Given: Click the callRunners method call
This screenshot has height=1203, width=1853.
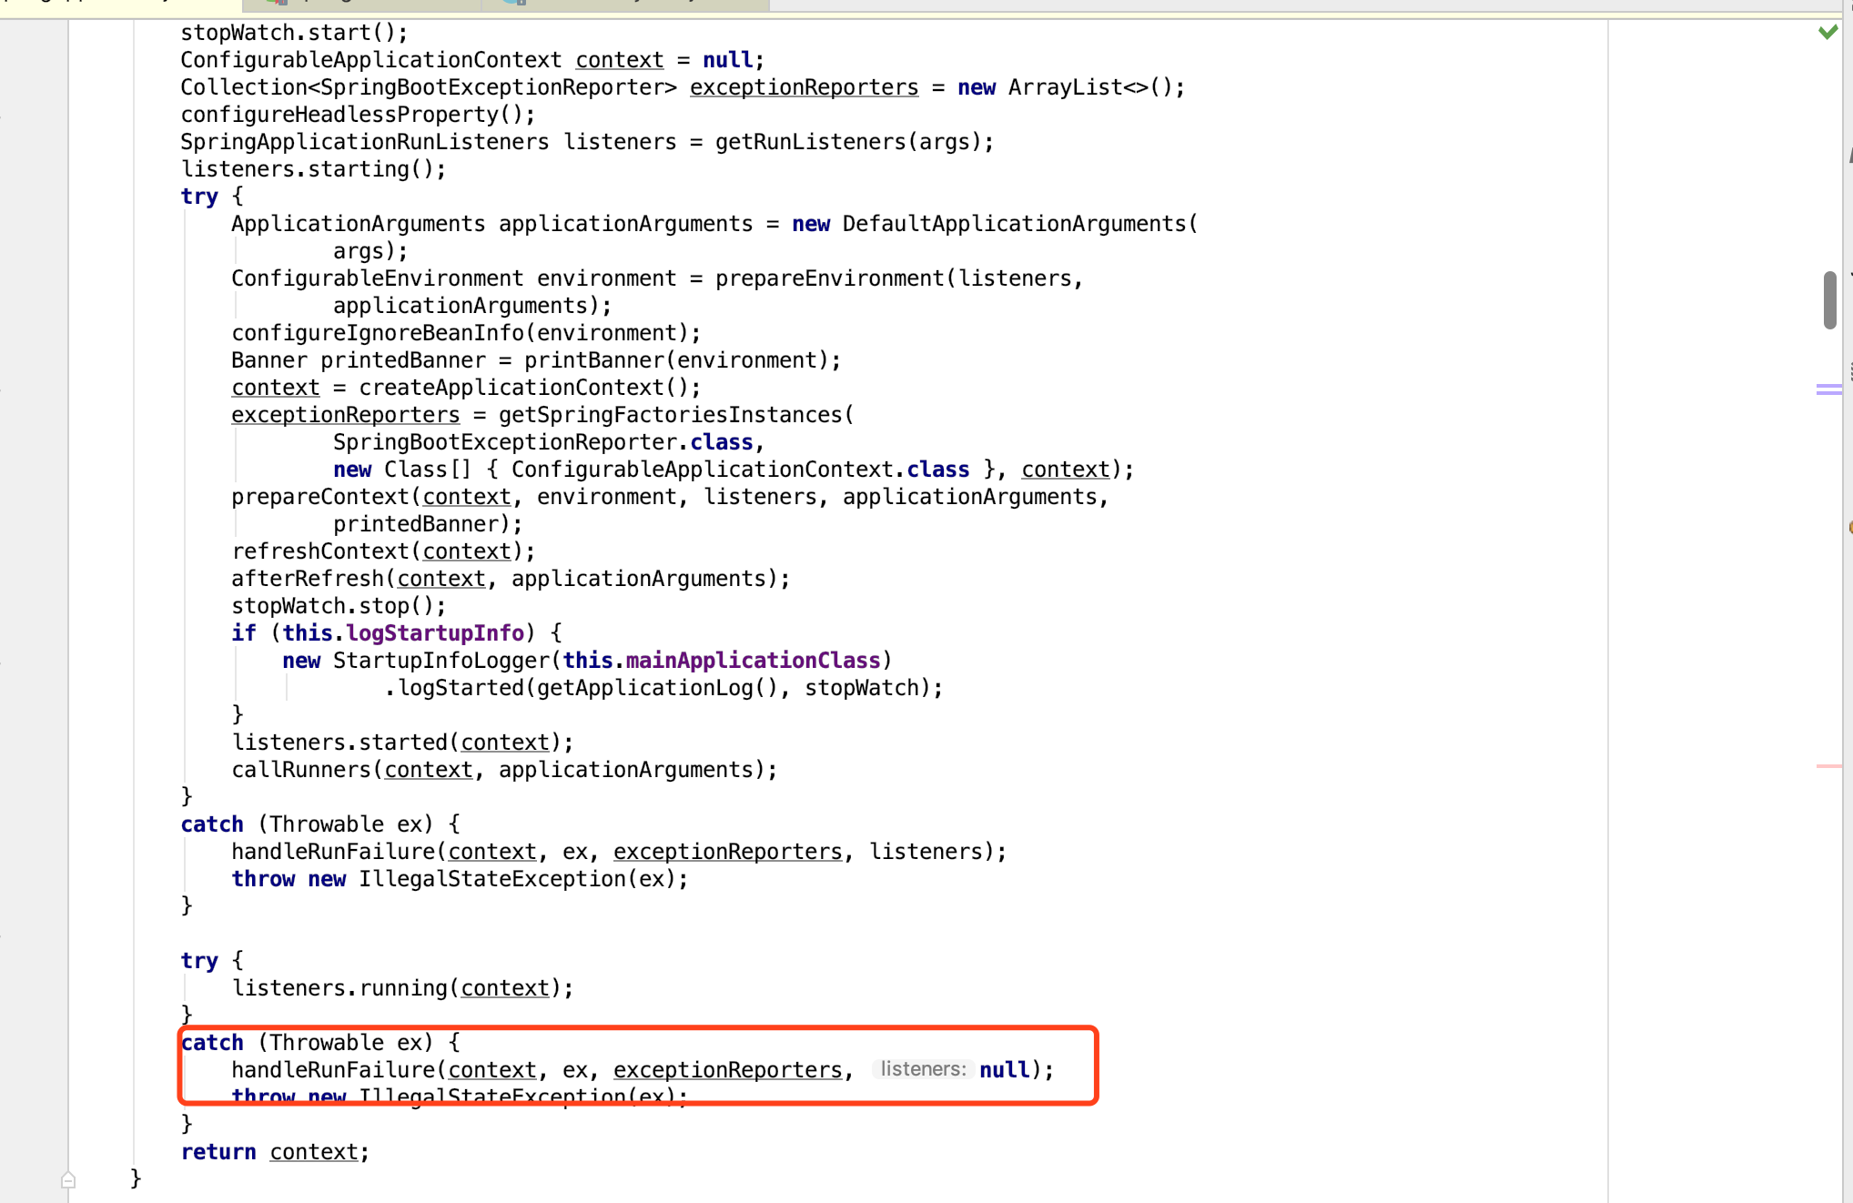Looking at the screenshot, I should tap(301, 770).
